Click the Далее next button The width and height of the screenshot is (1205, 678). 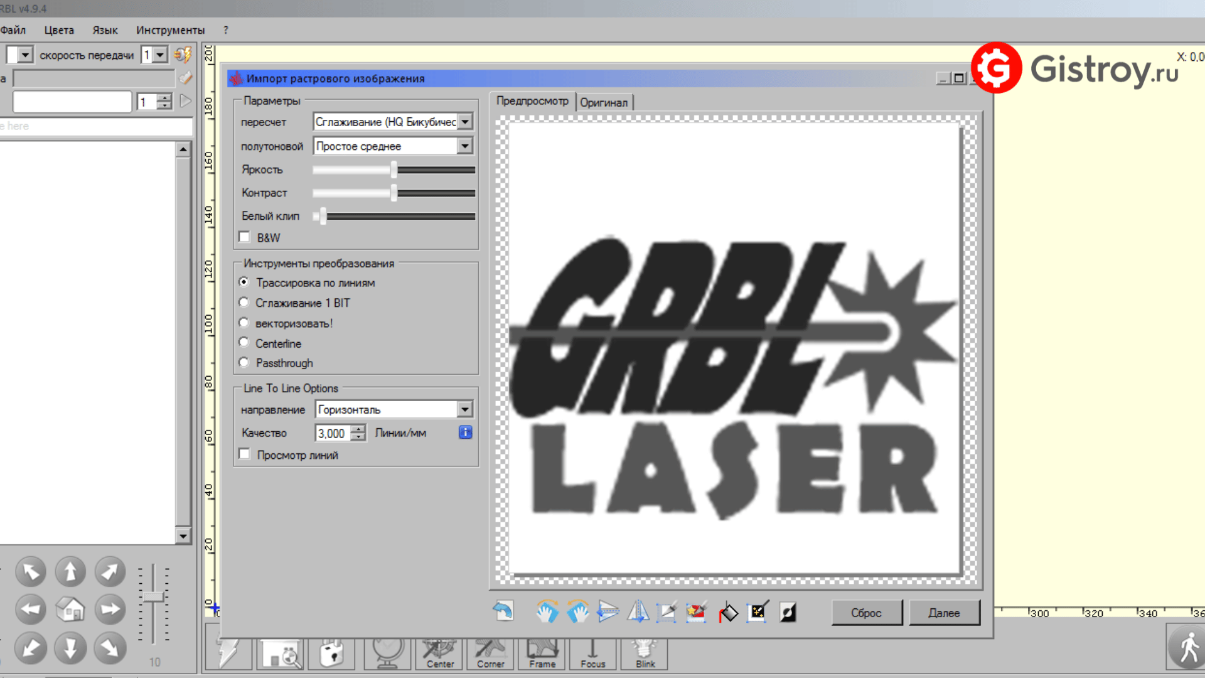click(944, 613)
